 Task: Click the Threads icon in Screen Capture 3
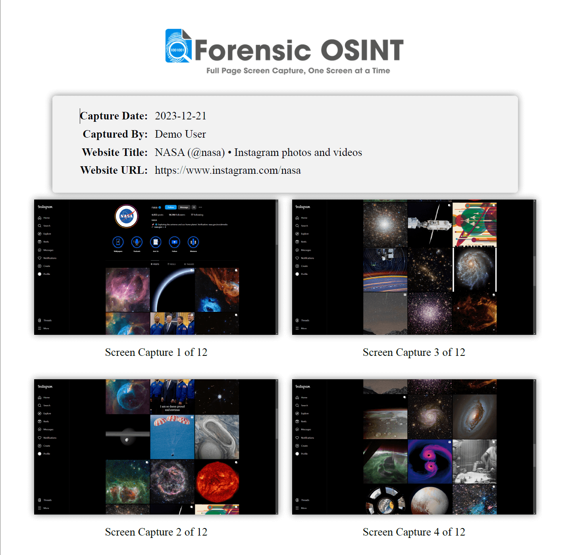[297, 320]
